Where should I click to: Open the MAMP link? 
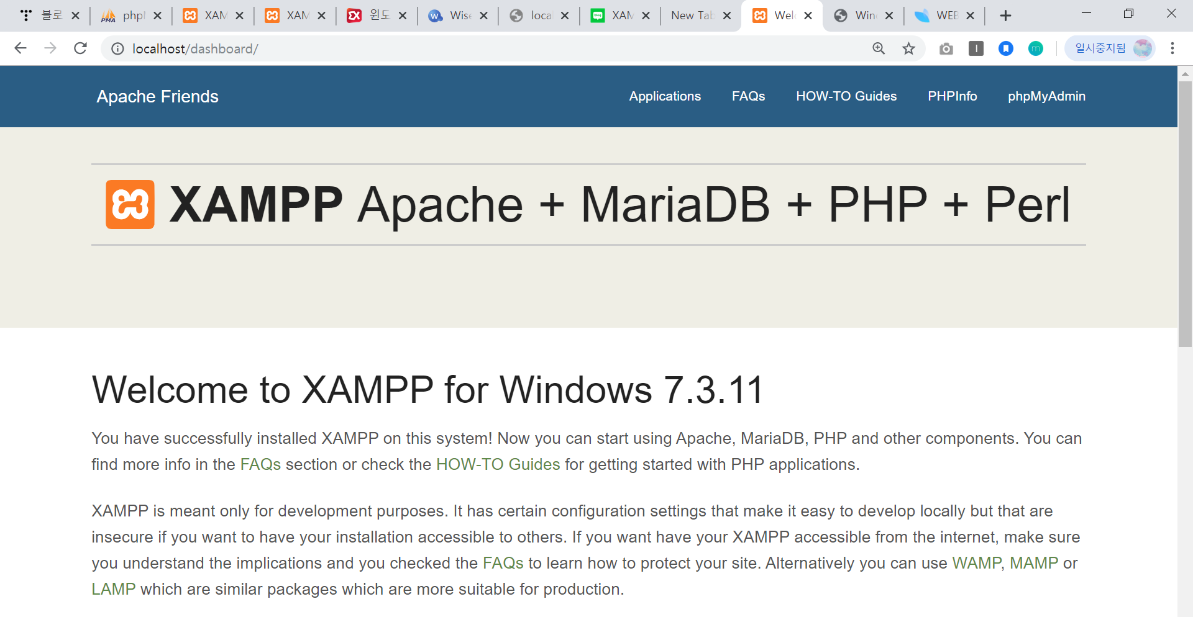1033,563
